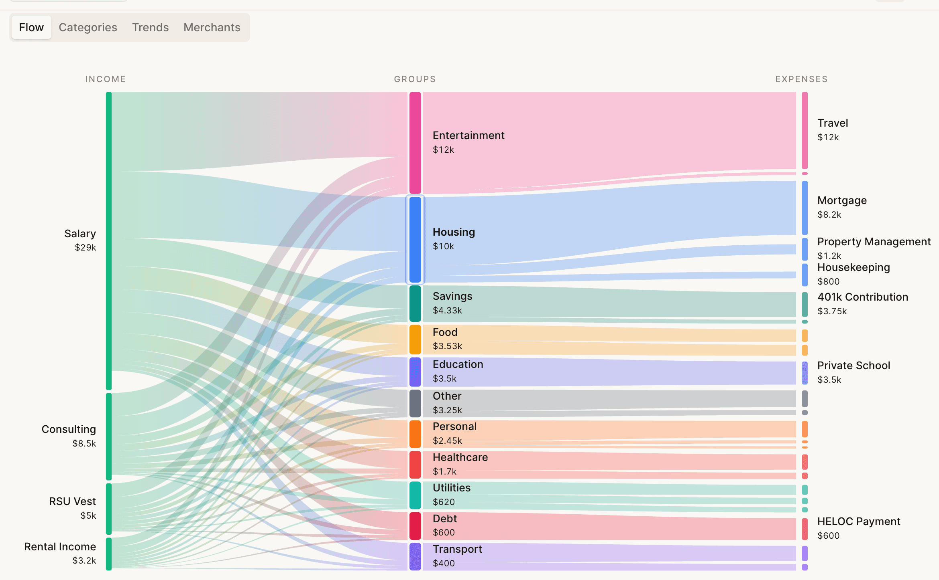Select the Consulting income source
The height and width of the screenshot is (580, 939).
pos(108,436)
